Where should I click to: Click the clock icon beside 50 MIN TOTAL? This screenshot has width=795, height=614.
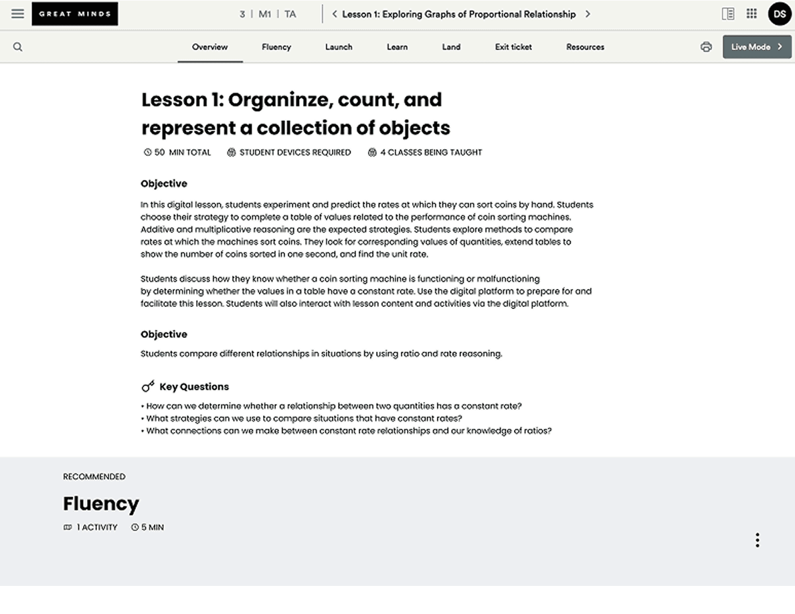(147, 152)
